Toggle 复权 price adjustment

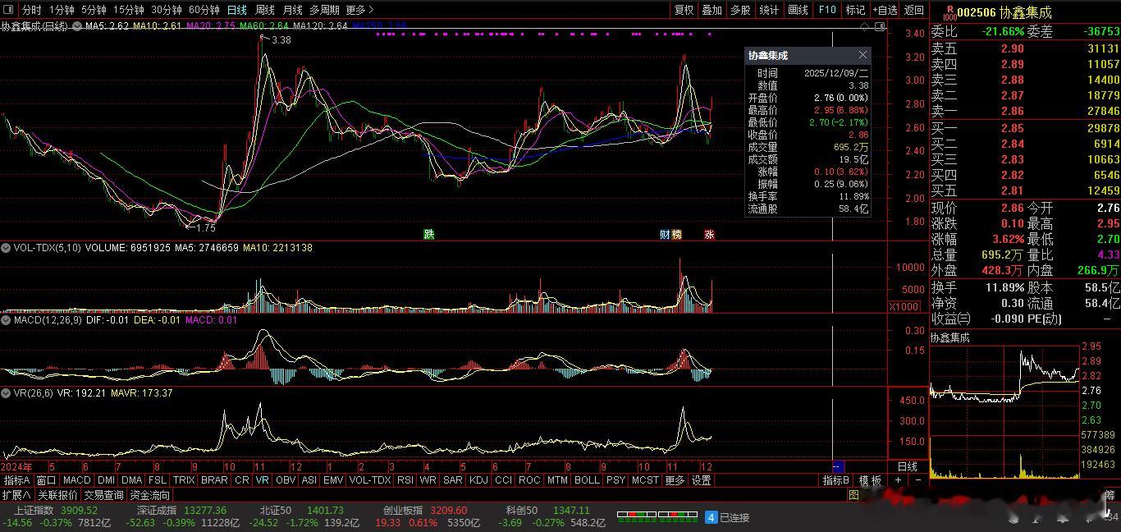coord(684,10)
